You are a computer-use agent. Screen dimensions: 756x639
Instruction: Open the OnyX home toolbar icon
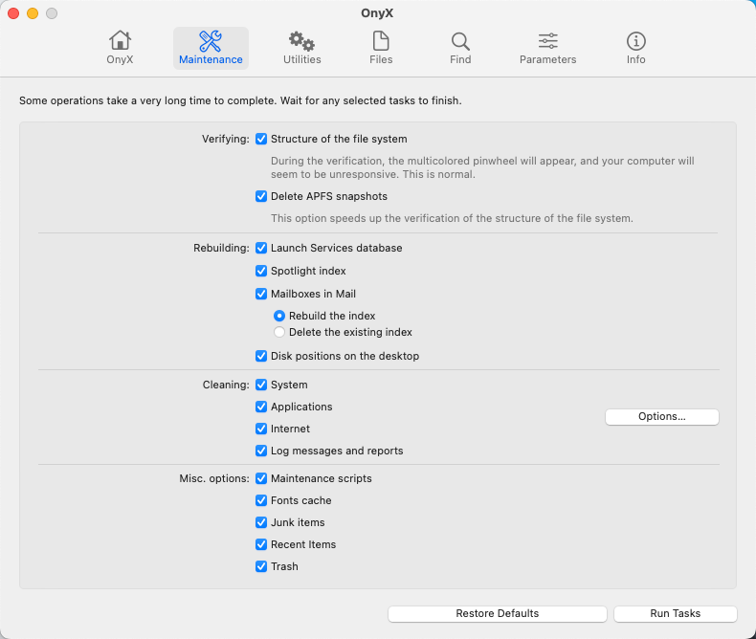120,48
